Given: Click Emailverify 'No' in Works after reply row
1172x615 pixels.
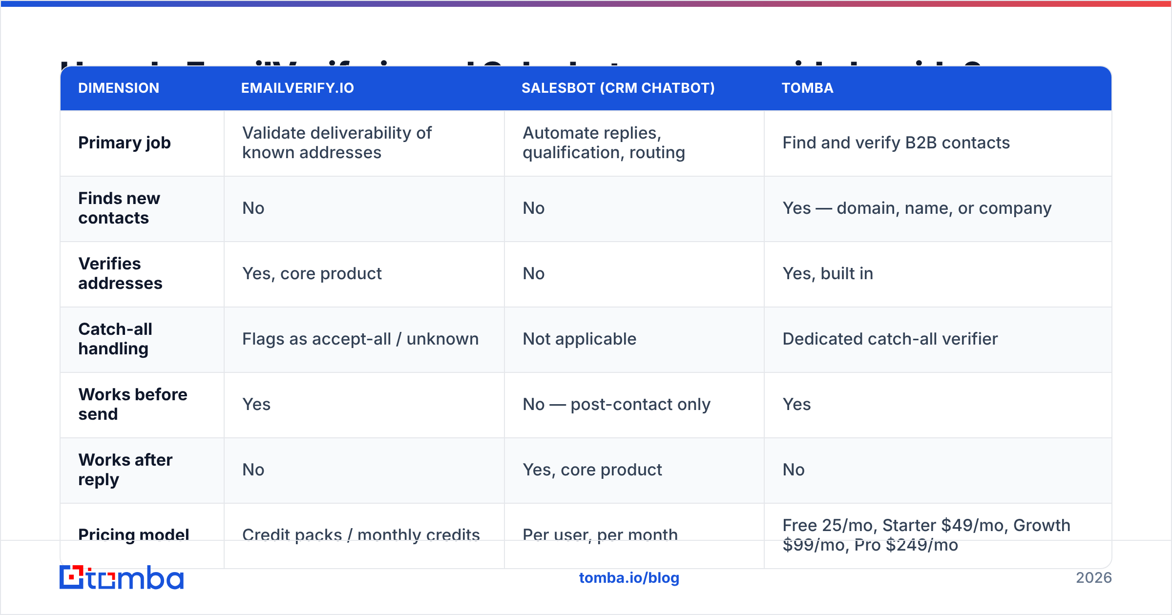Looking at the screenshot, I should tap(253, 470).
